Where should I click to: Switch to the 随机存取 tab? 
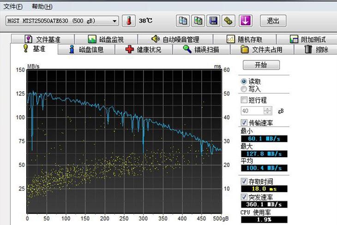pyautogui.click(x=245, y=39)
